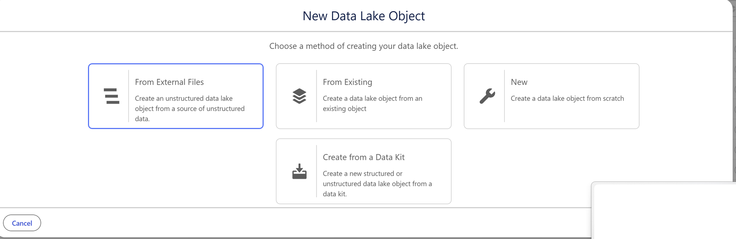The height and width of the screenshot is (239, 736).
Task: Click the unstructured data source description text
Action: [x=190, y=108]
